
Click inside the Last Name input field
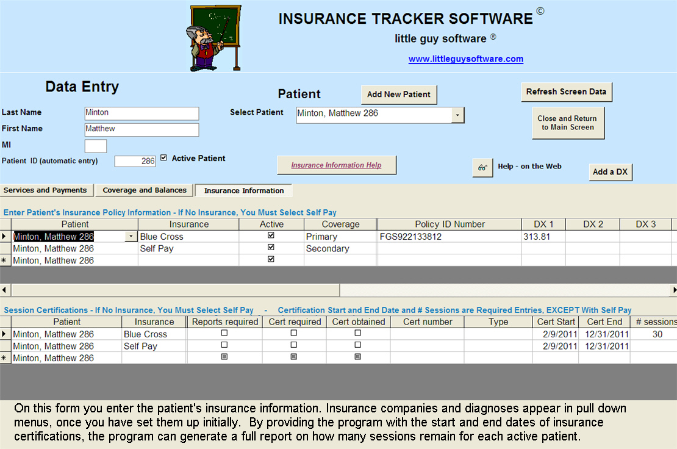click(141, 113)
